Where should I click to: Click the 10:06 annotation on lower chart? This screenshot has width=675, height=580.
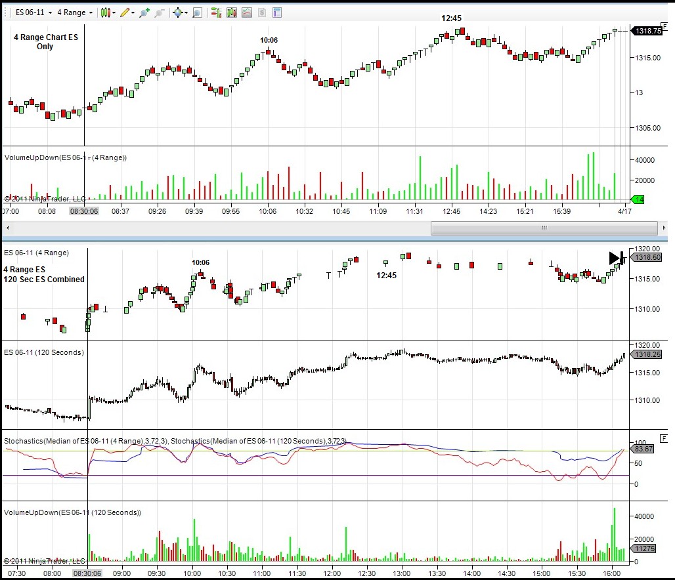(x=201, y=262)
